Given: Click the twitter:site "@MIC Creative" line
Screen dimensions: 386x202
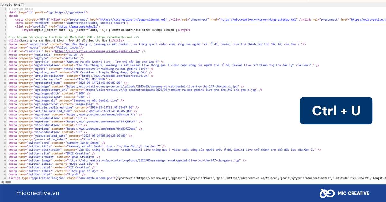Looking at the screenshot, I should [51, 153].
